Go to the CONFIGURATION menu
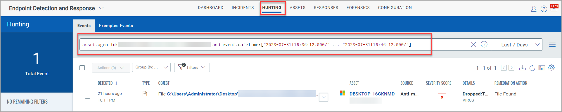 point(395,8)
